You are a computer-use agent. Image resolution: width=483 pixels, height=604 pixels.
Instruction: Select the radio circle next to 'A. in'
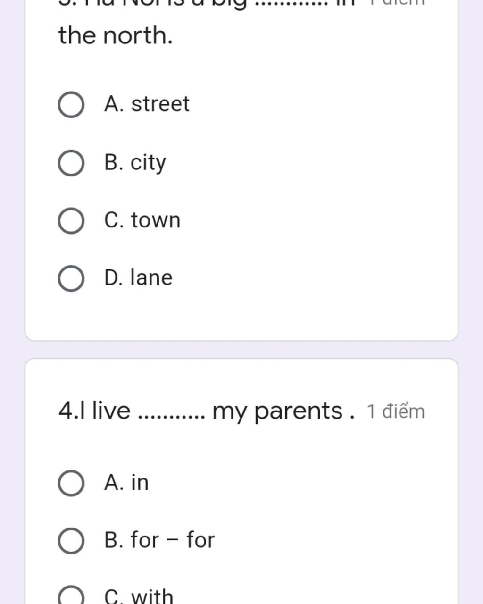click(71, 483)
